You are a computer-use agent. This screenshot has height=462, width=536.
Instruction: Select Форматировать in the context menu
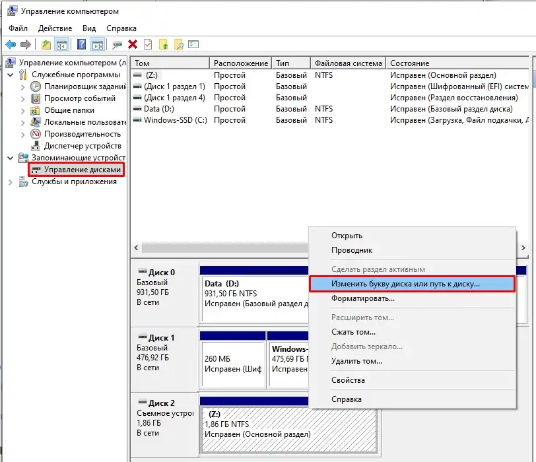click(x=362, y=298)
